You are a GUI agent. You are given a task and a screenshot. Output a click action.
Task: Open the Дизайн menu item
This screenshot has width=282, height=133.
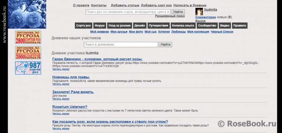point(140,26)
